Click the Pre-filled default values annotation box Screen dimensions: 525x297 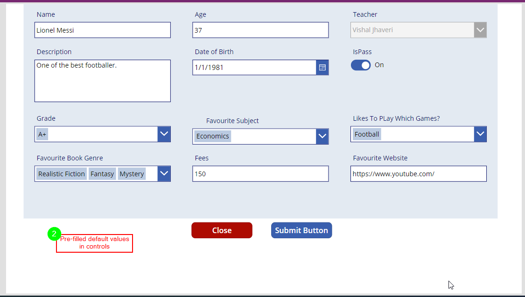tap(94, 243)
